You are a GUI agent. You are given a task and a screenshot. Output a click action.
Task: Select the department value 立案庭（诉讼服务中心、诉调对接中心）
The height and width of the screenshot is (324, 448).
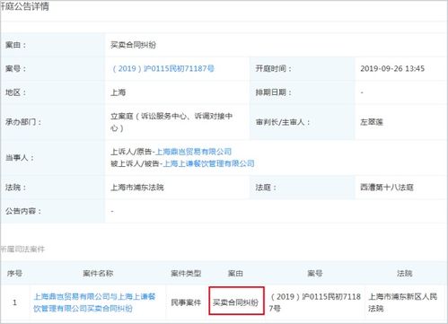(171, 122)
